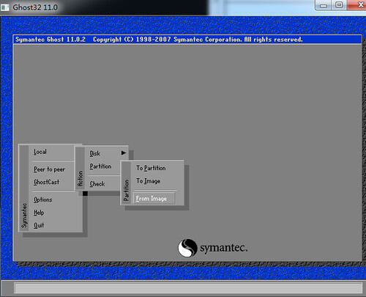Screen dimensions: 366x297
Task: Expand the Disk submenu arrow
Action: tap(124, 153)
